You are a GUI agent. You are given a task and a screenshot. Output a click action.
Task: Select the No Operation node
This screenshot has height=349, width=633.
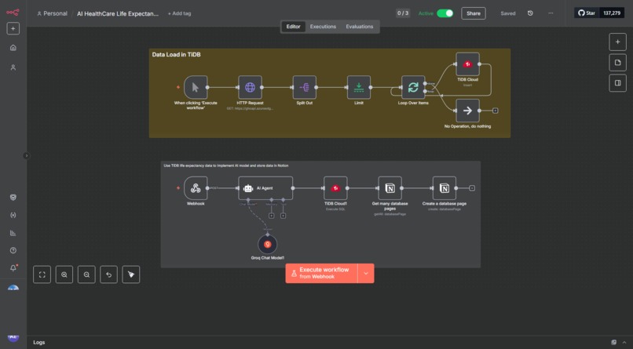[467, 111]
